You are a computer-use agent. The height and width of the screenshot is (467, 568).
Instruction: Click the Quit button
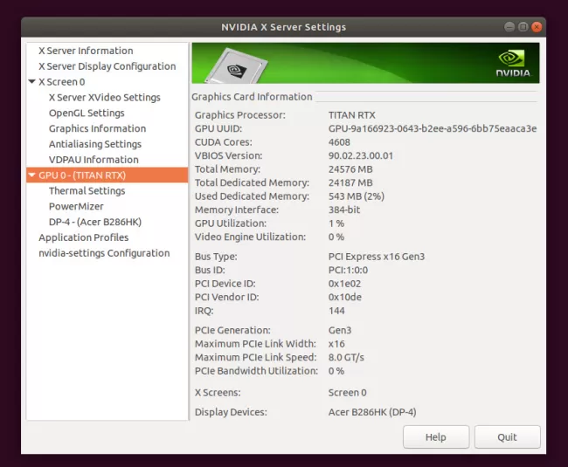507,437
